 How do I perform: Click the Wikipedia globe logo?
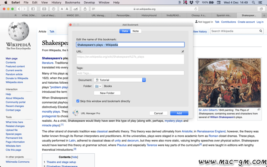[18, 31]
